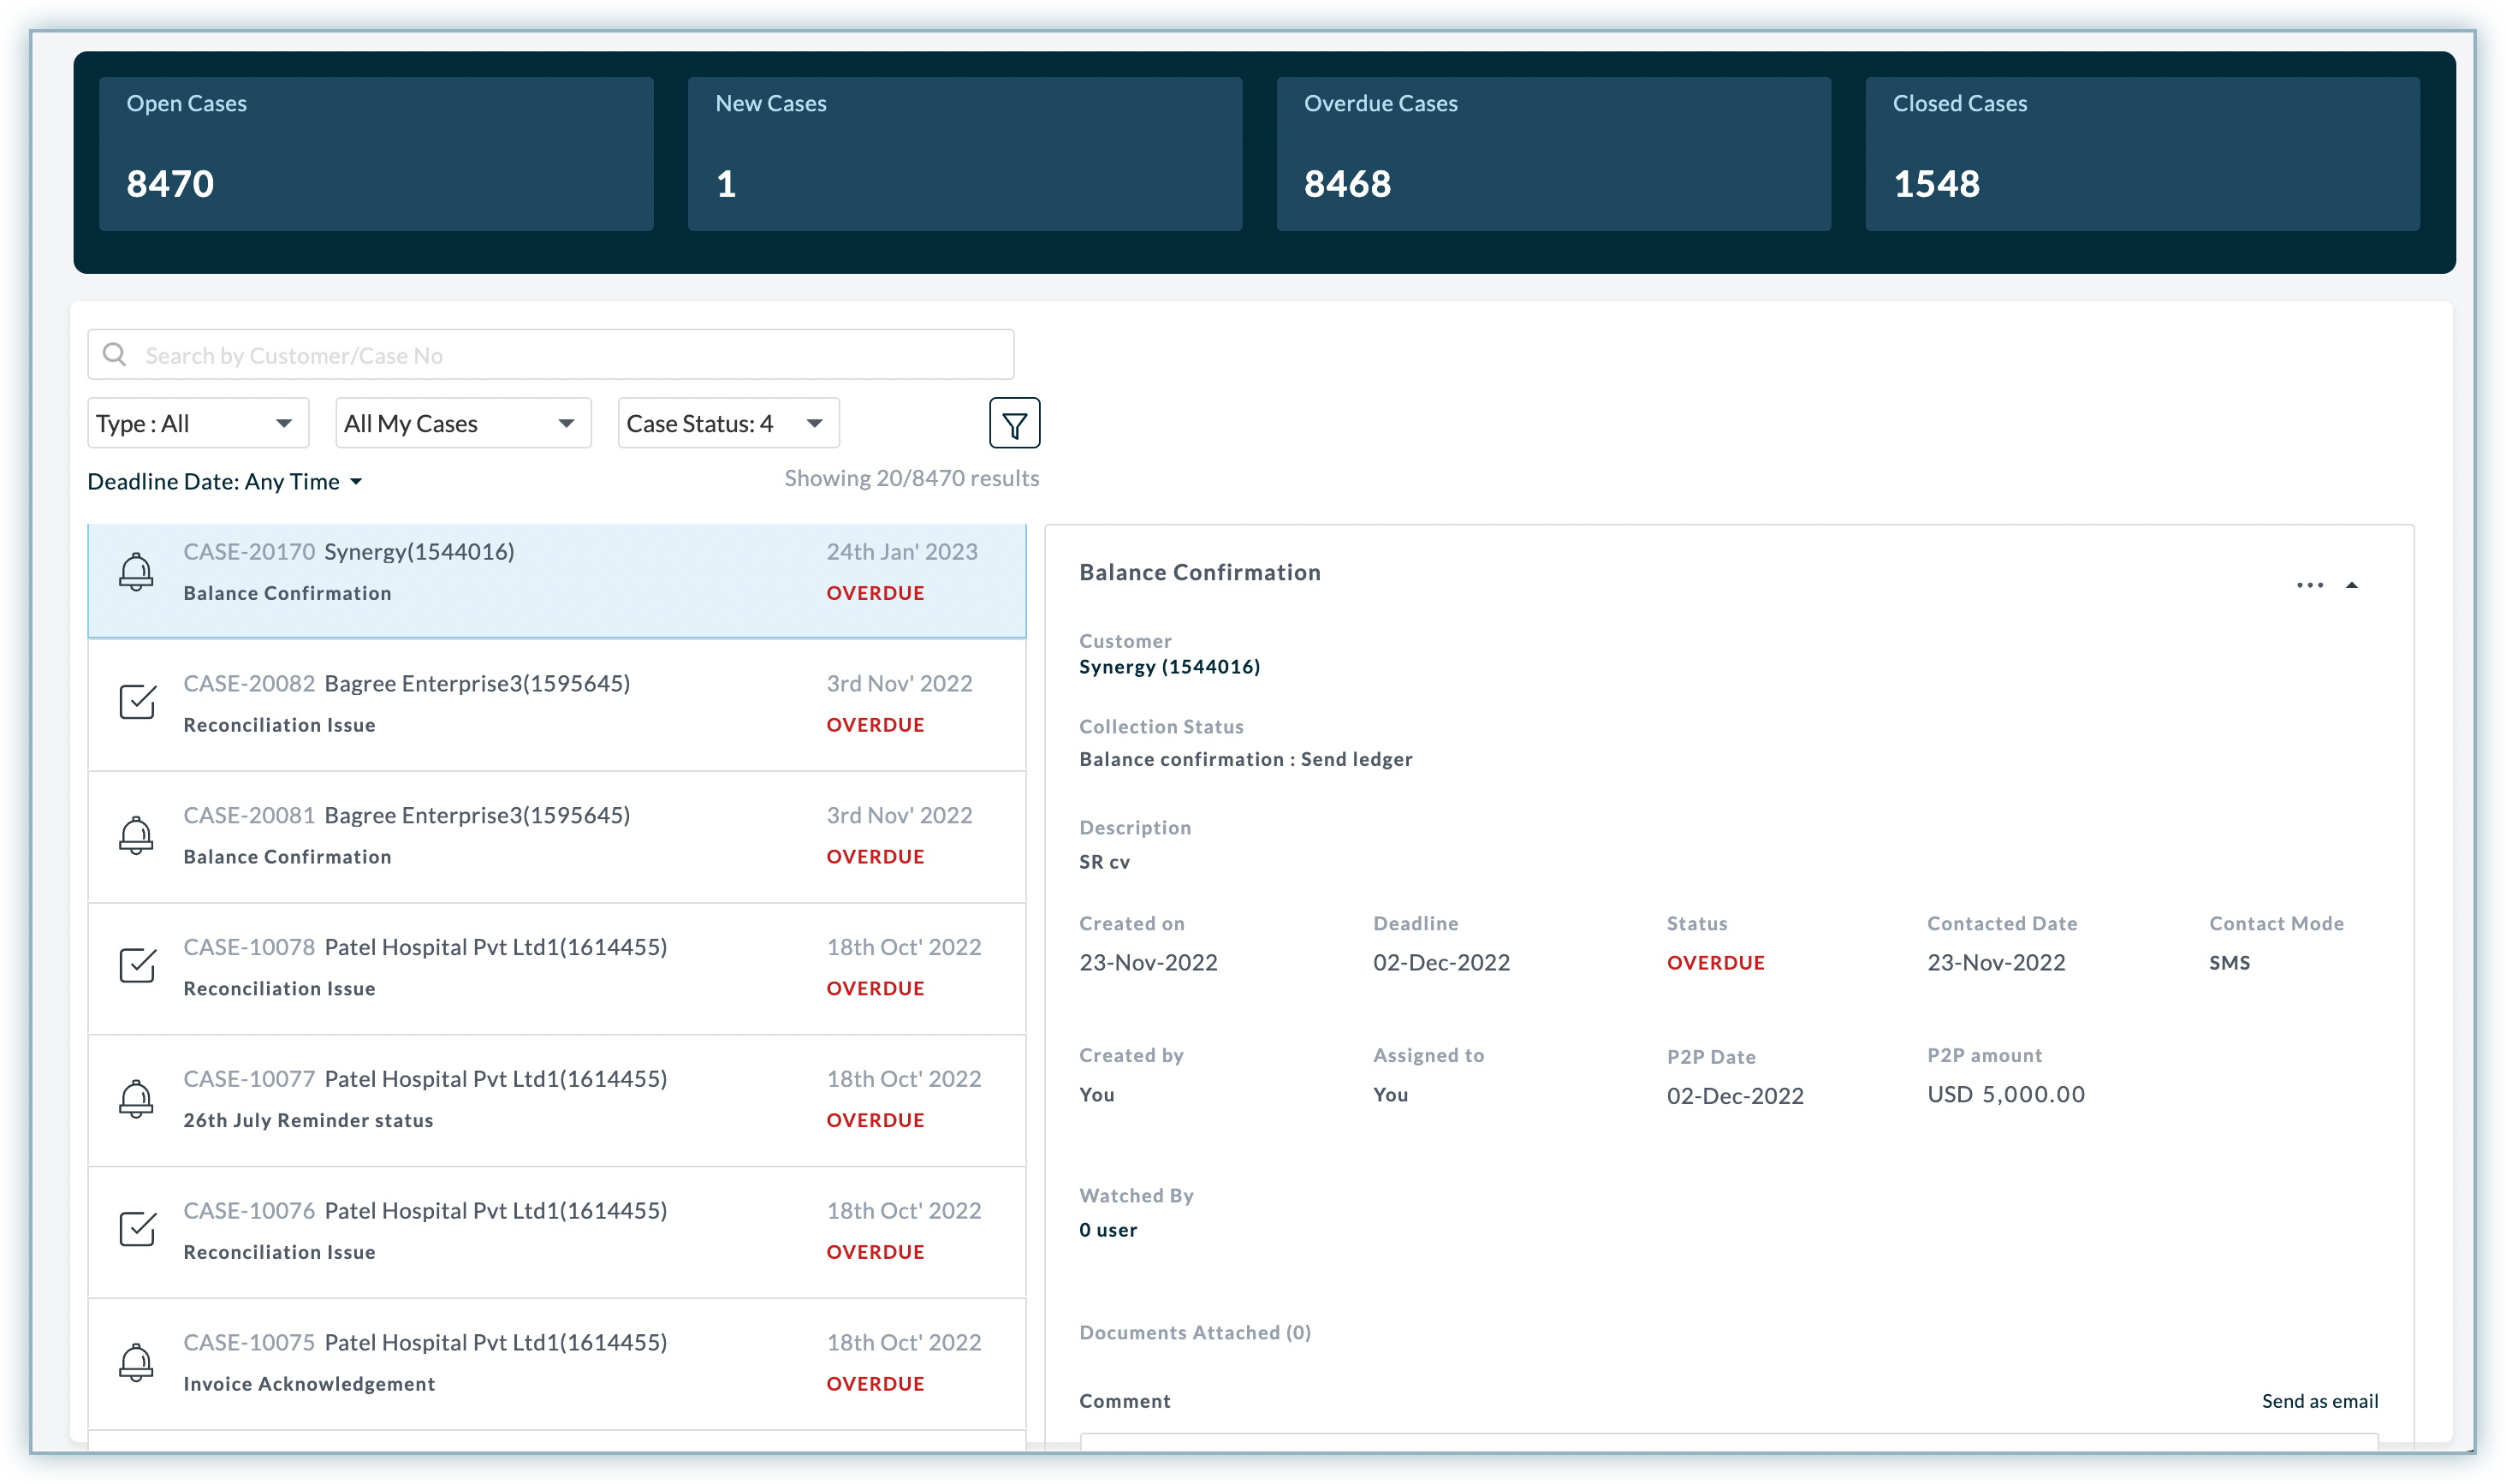Open case CASE-20082 Bagree Enterprise3 row
This screenshot has width=2506, height=1484.
point(557,705)
